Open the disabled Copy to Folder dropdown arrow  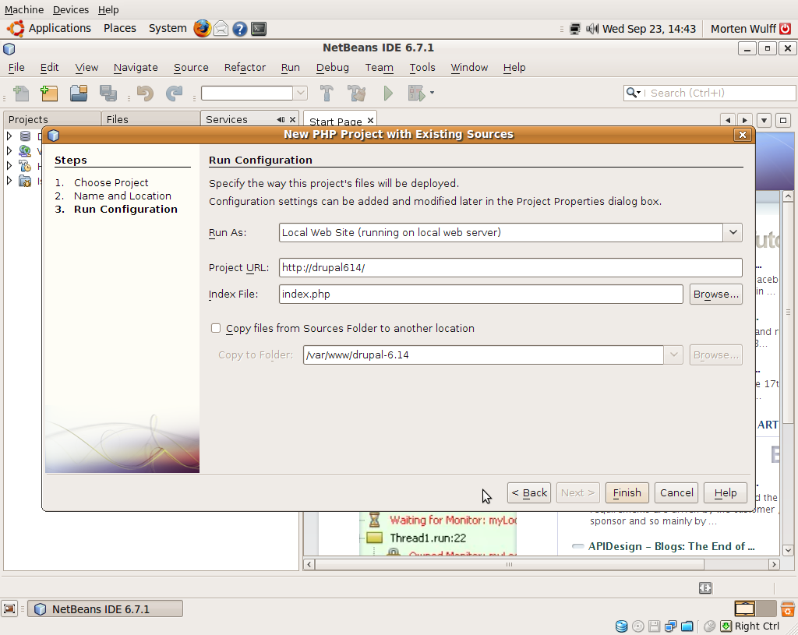[x=673, y=355]
